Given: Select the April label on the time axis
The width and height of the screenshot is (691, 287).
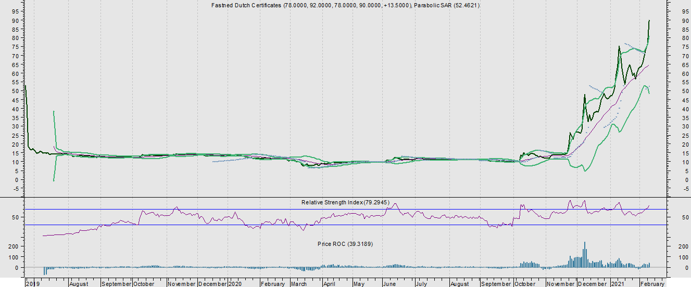Looking at the screenshot, I should point(329,284).
